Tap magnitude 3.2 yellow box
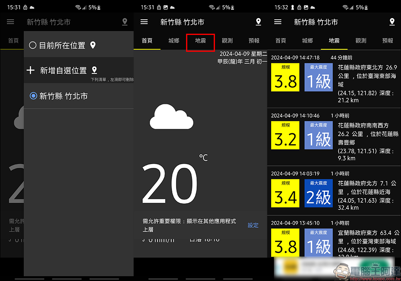 pyautogui.click(x=285, y=135)
